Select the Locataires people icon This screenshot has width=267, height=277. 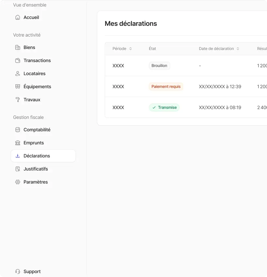click(17, 73)
